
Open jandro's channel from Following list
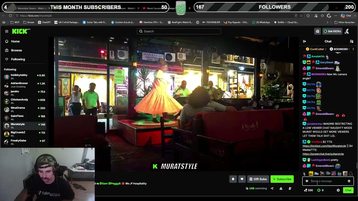(x=25, y=93)
